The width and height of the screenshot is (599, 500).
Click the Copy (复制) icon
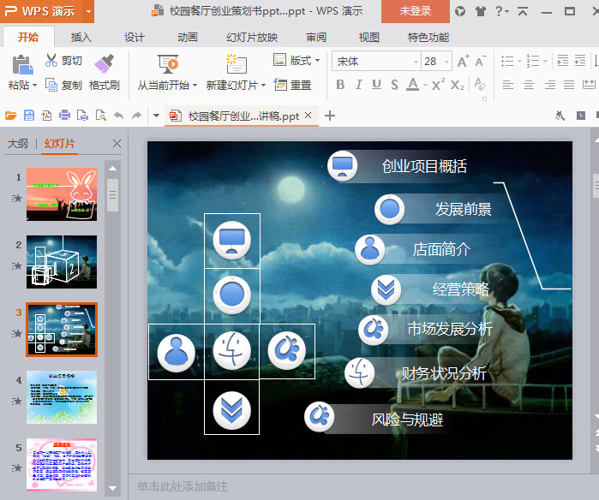51,85
